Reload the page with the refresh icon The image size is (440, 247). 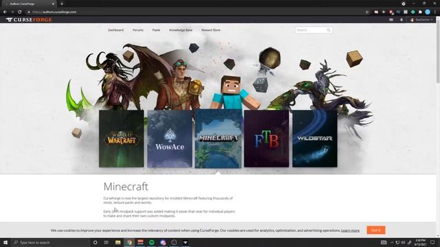click(x=20, y=12)
